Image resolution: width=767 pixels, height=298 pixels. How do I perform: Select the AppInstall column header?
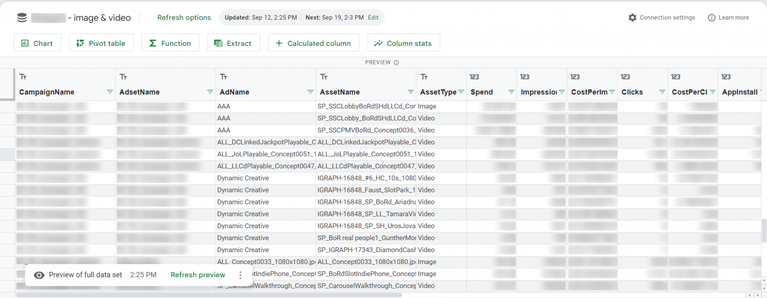click(x=740, y=92)
